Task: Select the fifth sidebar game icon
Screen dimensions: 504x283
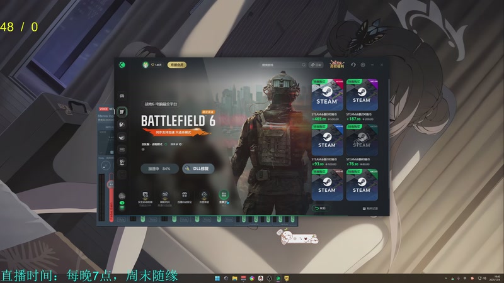Action: [122, 150]
